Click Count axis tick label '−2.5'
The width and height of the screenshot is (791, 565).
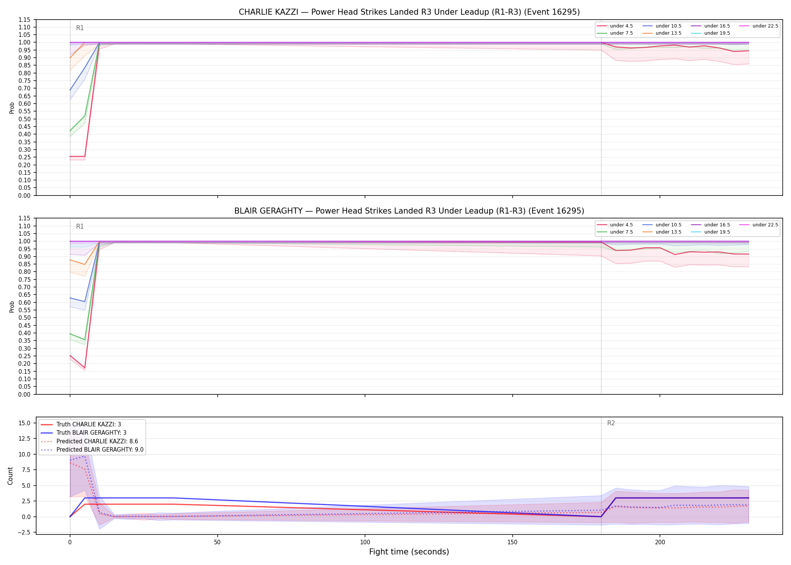point(24,532)
